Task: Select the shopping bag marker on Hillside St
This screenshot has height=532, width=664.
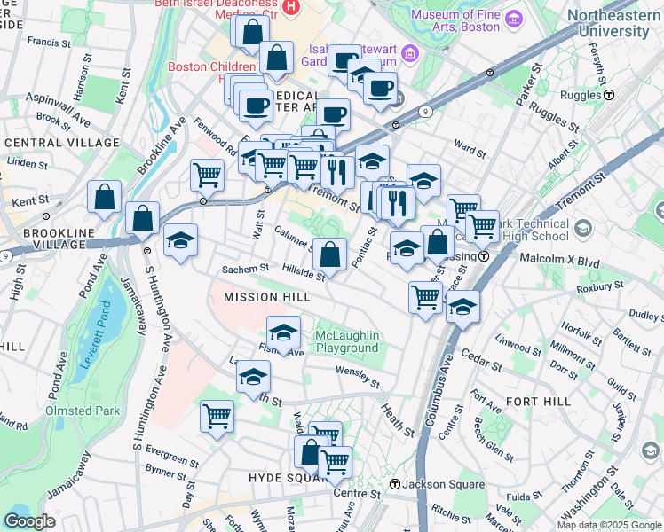Action: [329, 255]
